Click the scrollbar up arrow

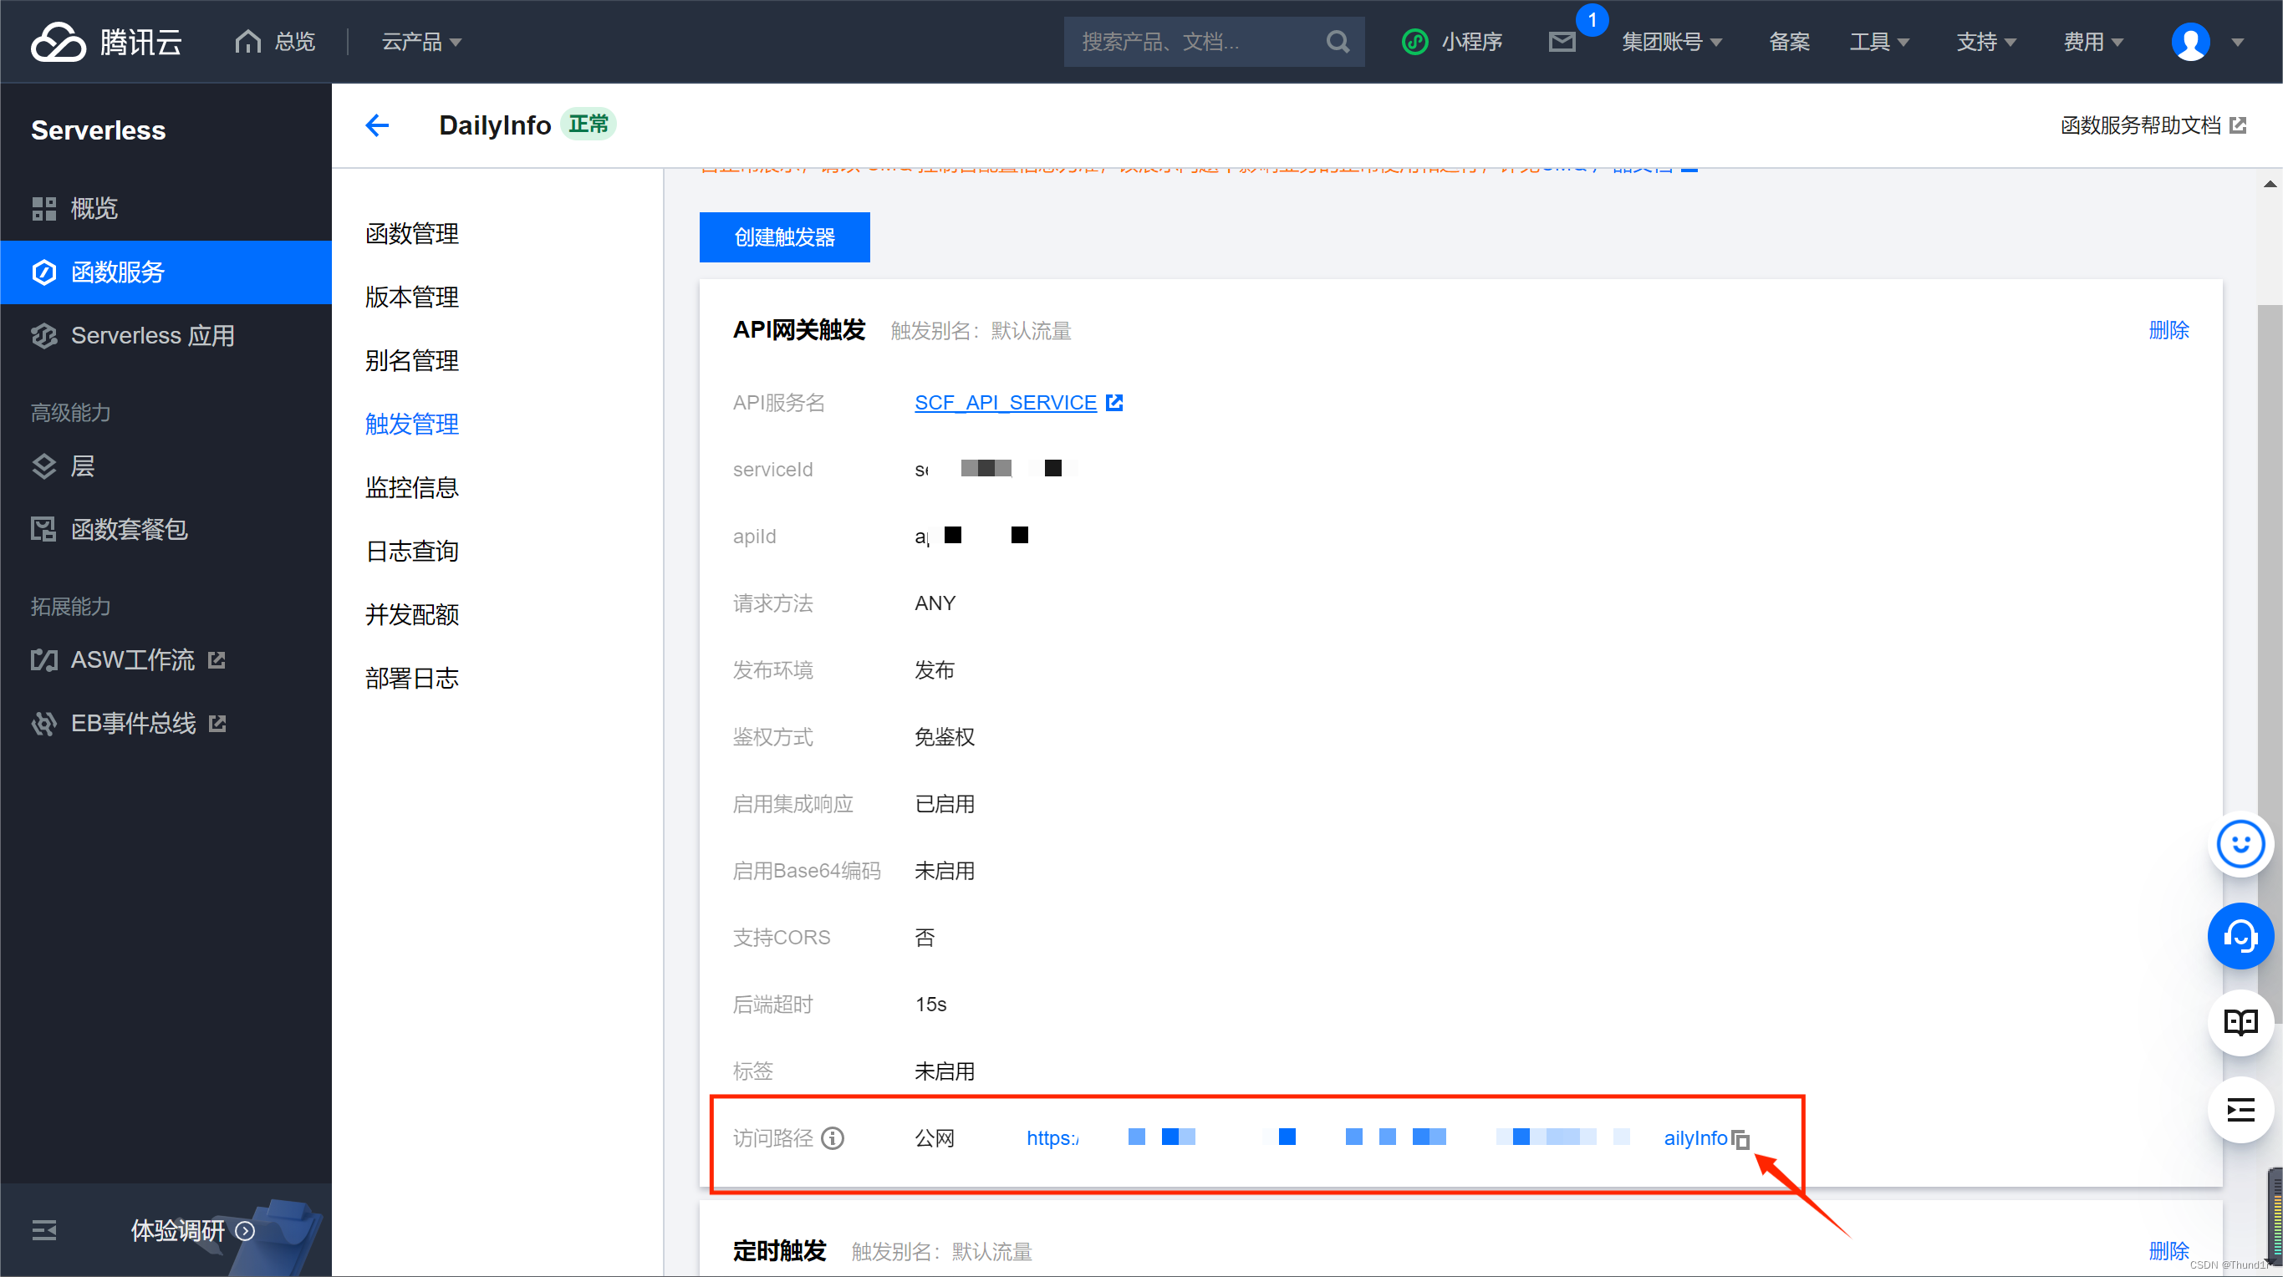pos(2269,183)
